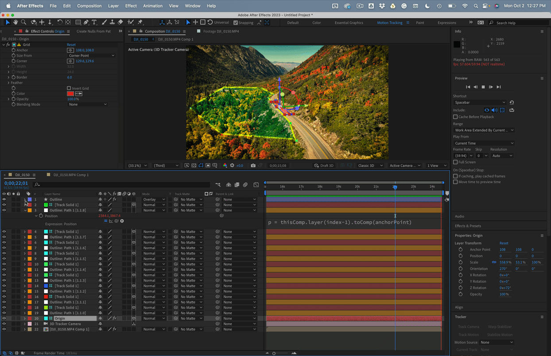551x356 pixels.
Task: Click the red Grid Color swatch
Action: 70,94
